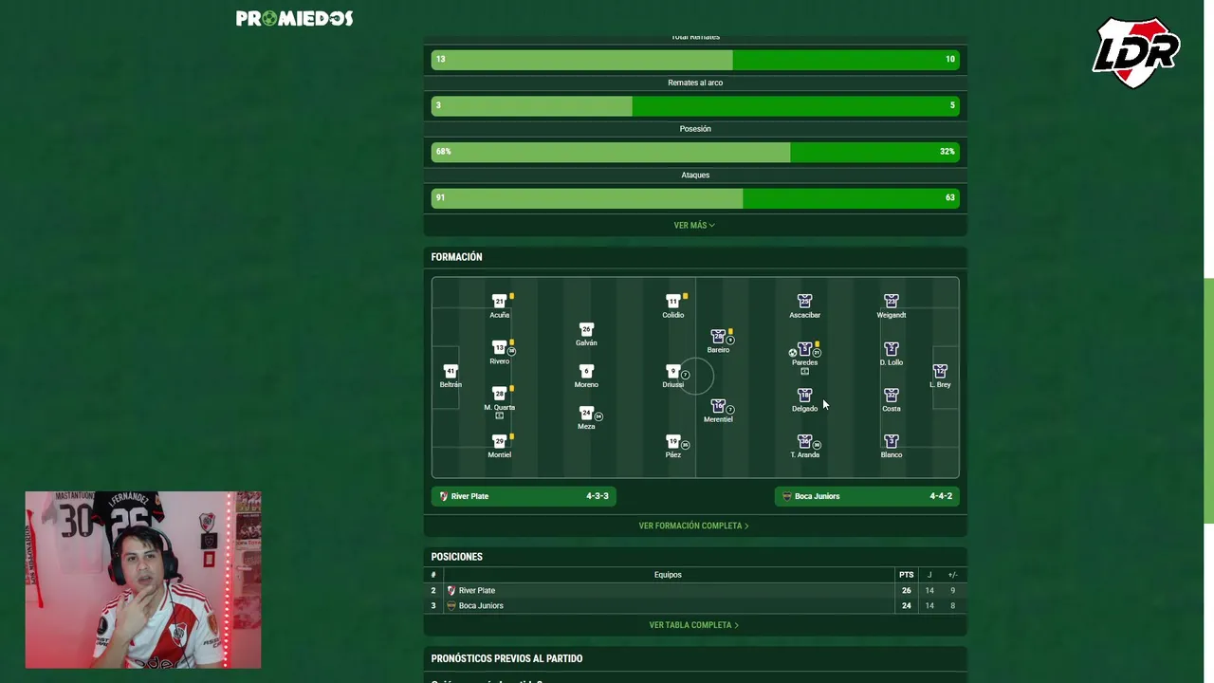Select Bareiro's Boca jersey icon
The width and height of the screenshot is (1214, 683).
pyautogui.click(x=718, y=336)
